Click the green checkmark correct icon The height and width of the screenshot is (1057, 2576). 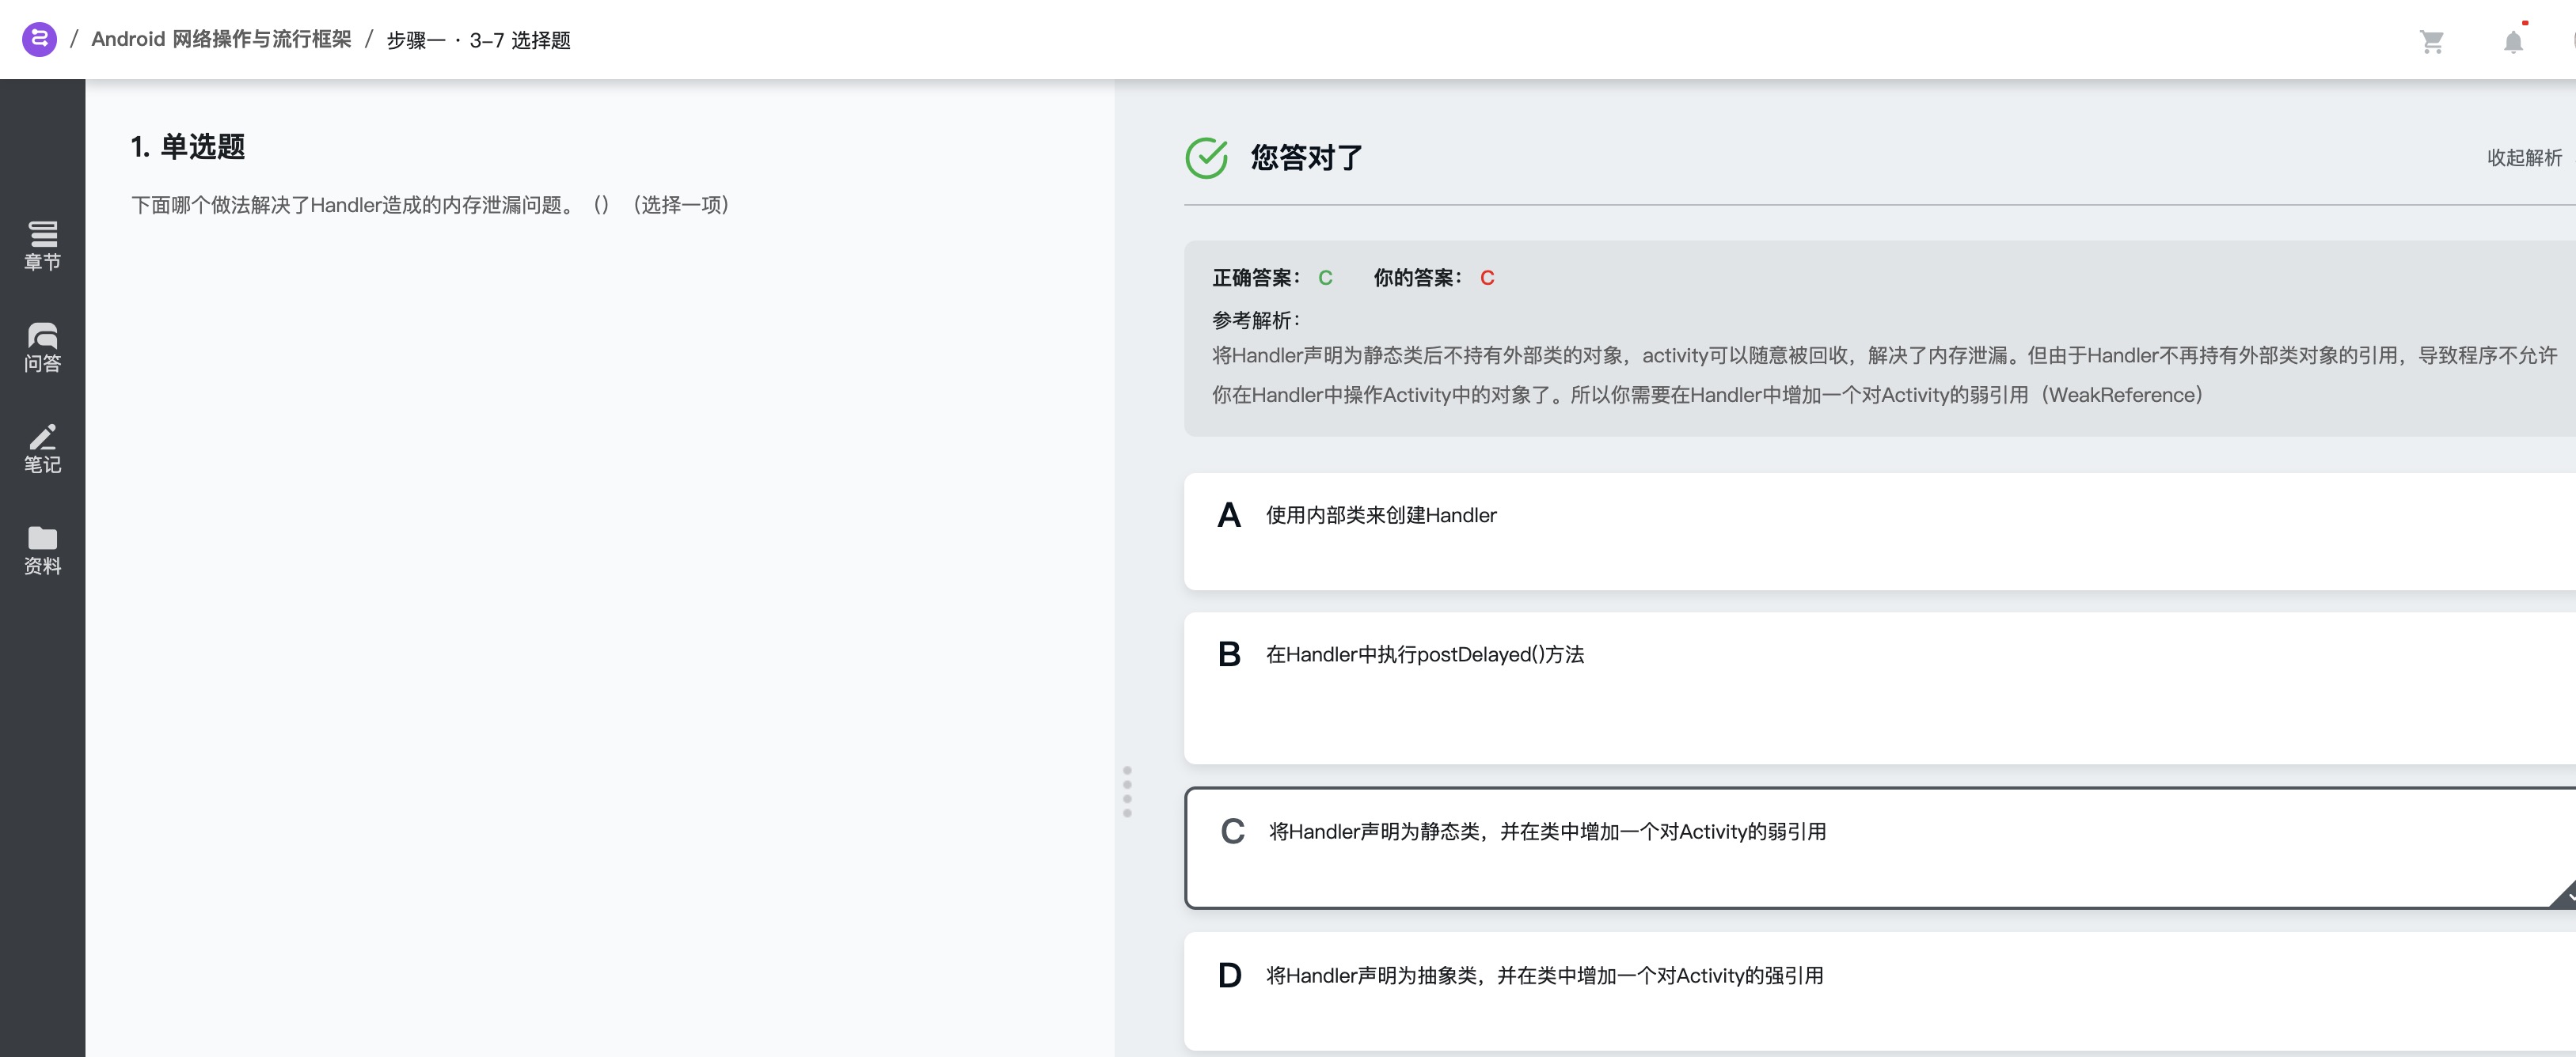[x=1206, y=158]
